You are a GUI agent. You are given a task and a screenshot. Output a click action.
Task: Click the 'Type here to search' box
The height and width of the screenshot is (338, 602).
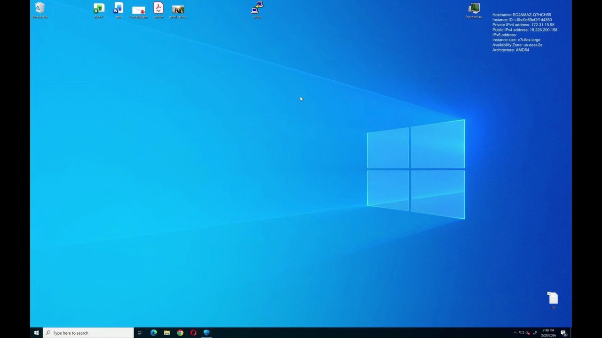[88, 333]
